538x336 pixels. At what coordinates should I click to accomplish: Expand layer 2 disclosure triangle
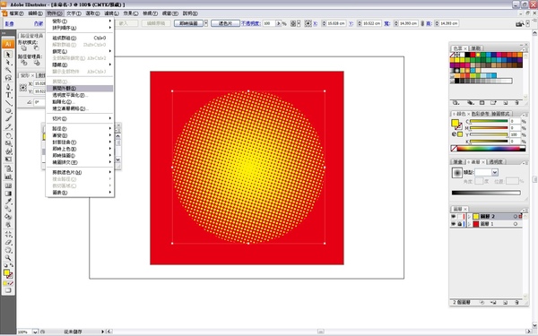click(469, 216)
